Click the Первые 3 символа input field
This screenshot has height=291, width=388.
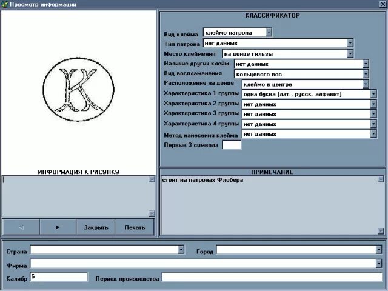coord(232,145)
